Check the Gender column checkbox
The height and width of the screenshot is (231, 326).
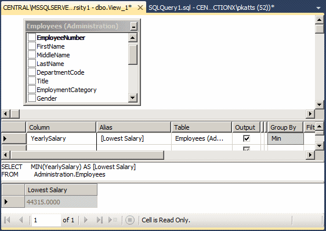(x=31, y=98)
